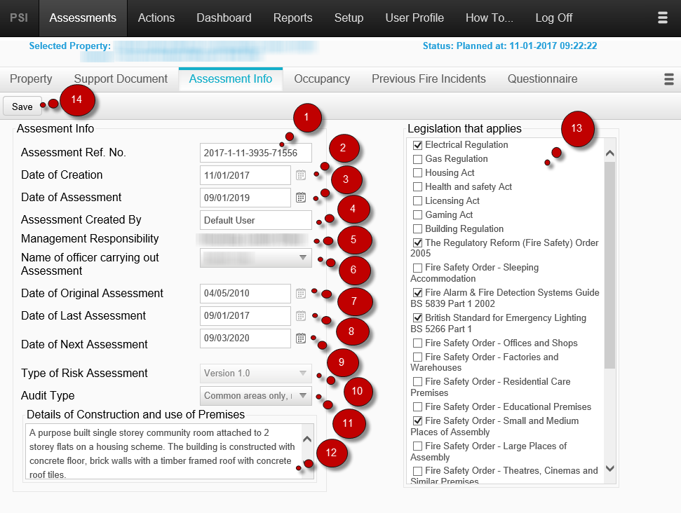Open the Date of Last Assessment calendar
The image size is (681, 513).
pos(300,316)
